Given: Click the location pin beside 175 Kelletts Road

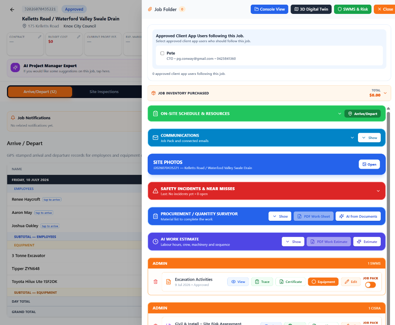Looking at the screenshot, I should click(x=24, y=26).
